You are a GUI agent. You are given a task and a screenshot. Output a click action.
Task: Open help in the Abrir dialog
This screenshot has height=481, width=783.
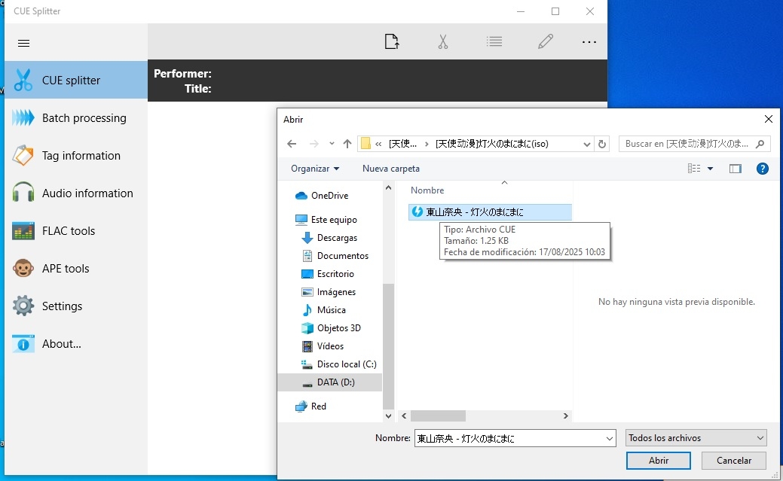763,169
